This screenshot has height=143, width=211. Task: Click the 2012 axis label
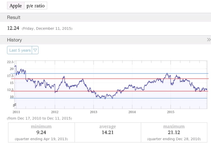click(x=55, y=112)
